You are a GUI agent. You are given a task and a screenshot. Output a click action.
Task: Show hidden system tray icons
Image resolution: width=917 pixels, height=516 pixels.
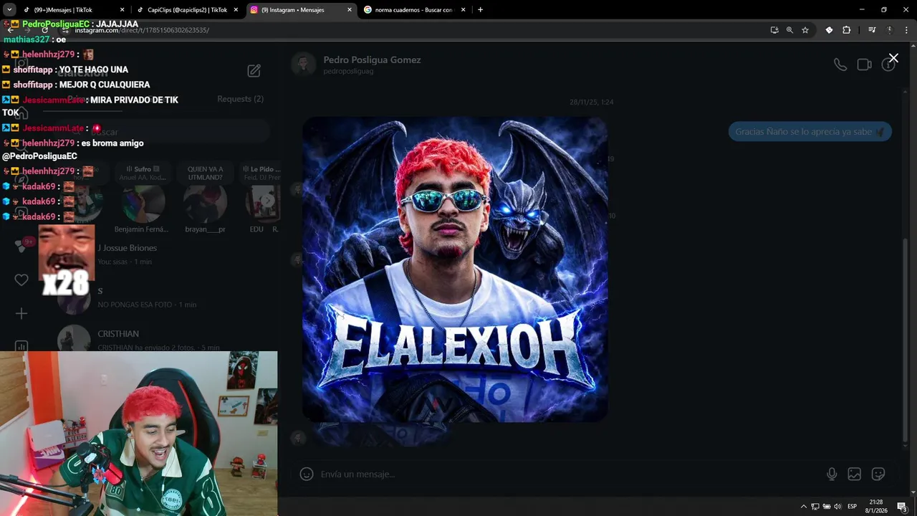coord(803,507)
